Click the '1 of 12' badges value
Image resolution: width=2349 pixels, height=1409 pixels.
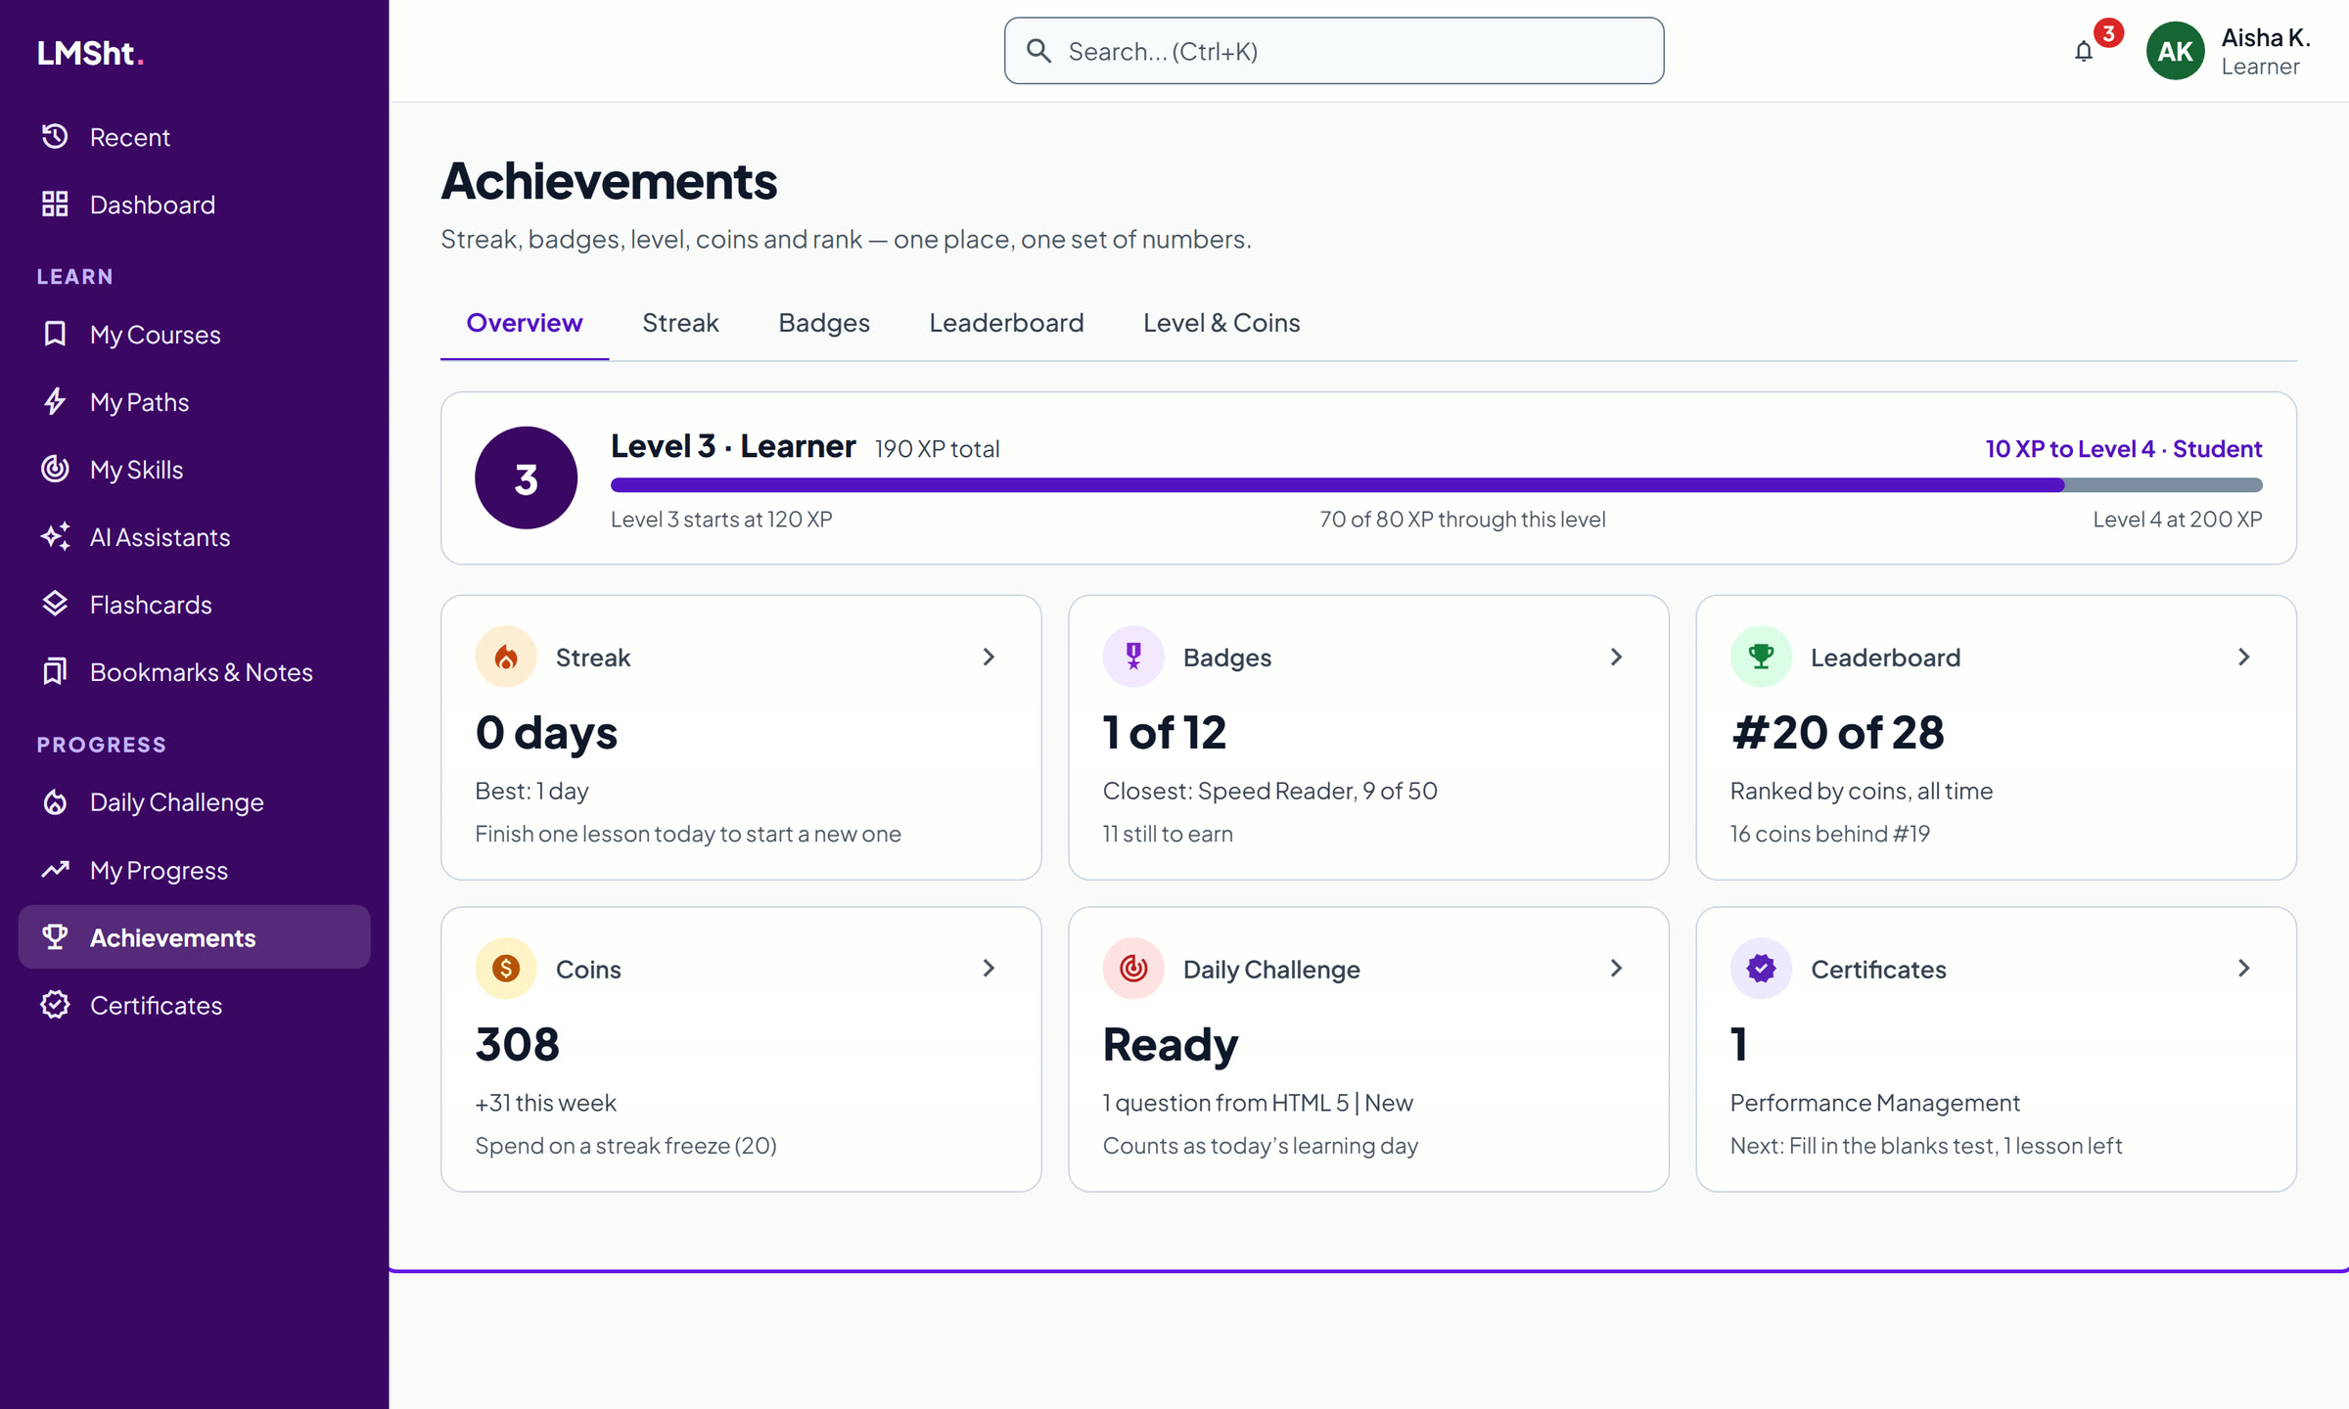click(x=1164, y=733)
